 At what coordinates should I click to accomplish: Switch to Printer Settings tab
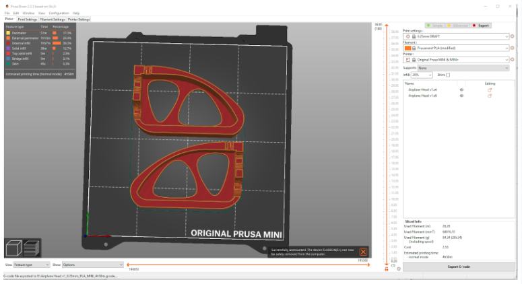79,20
